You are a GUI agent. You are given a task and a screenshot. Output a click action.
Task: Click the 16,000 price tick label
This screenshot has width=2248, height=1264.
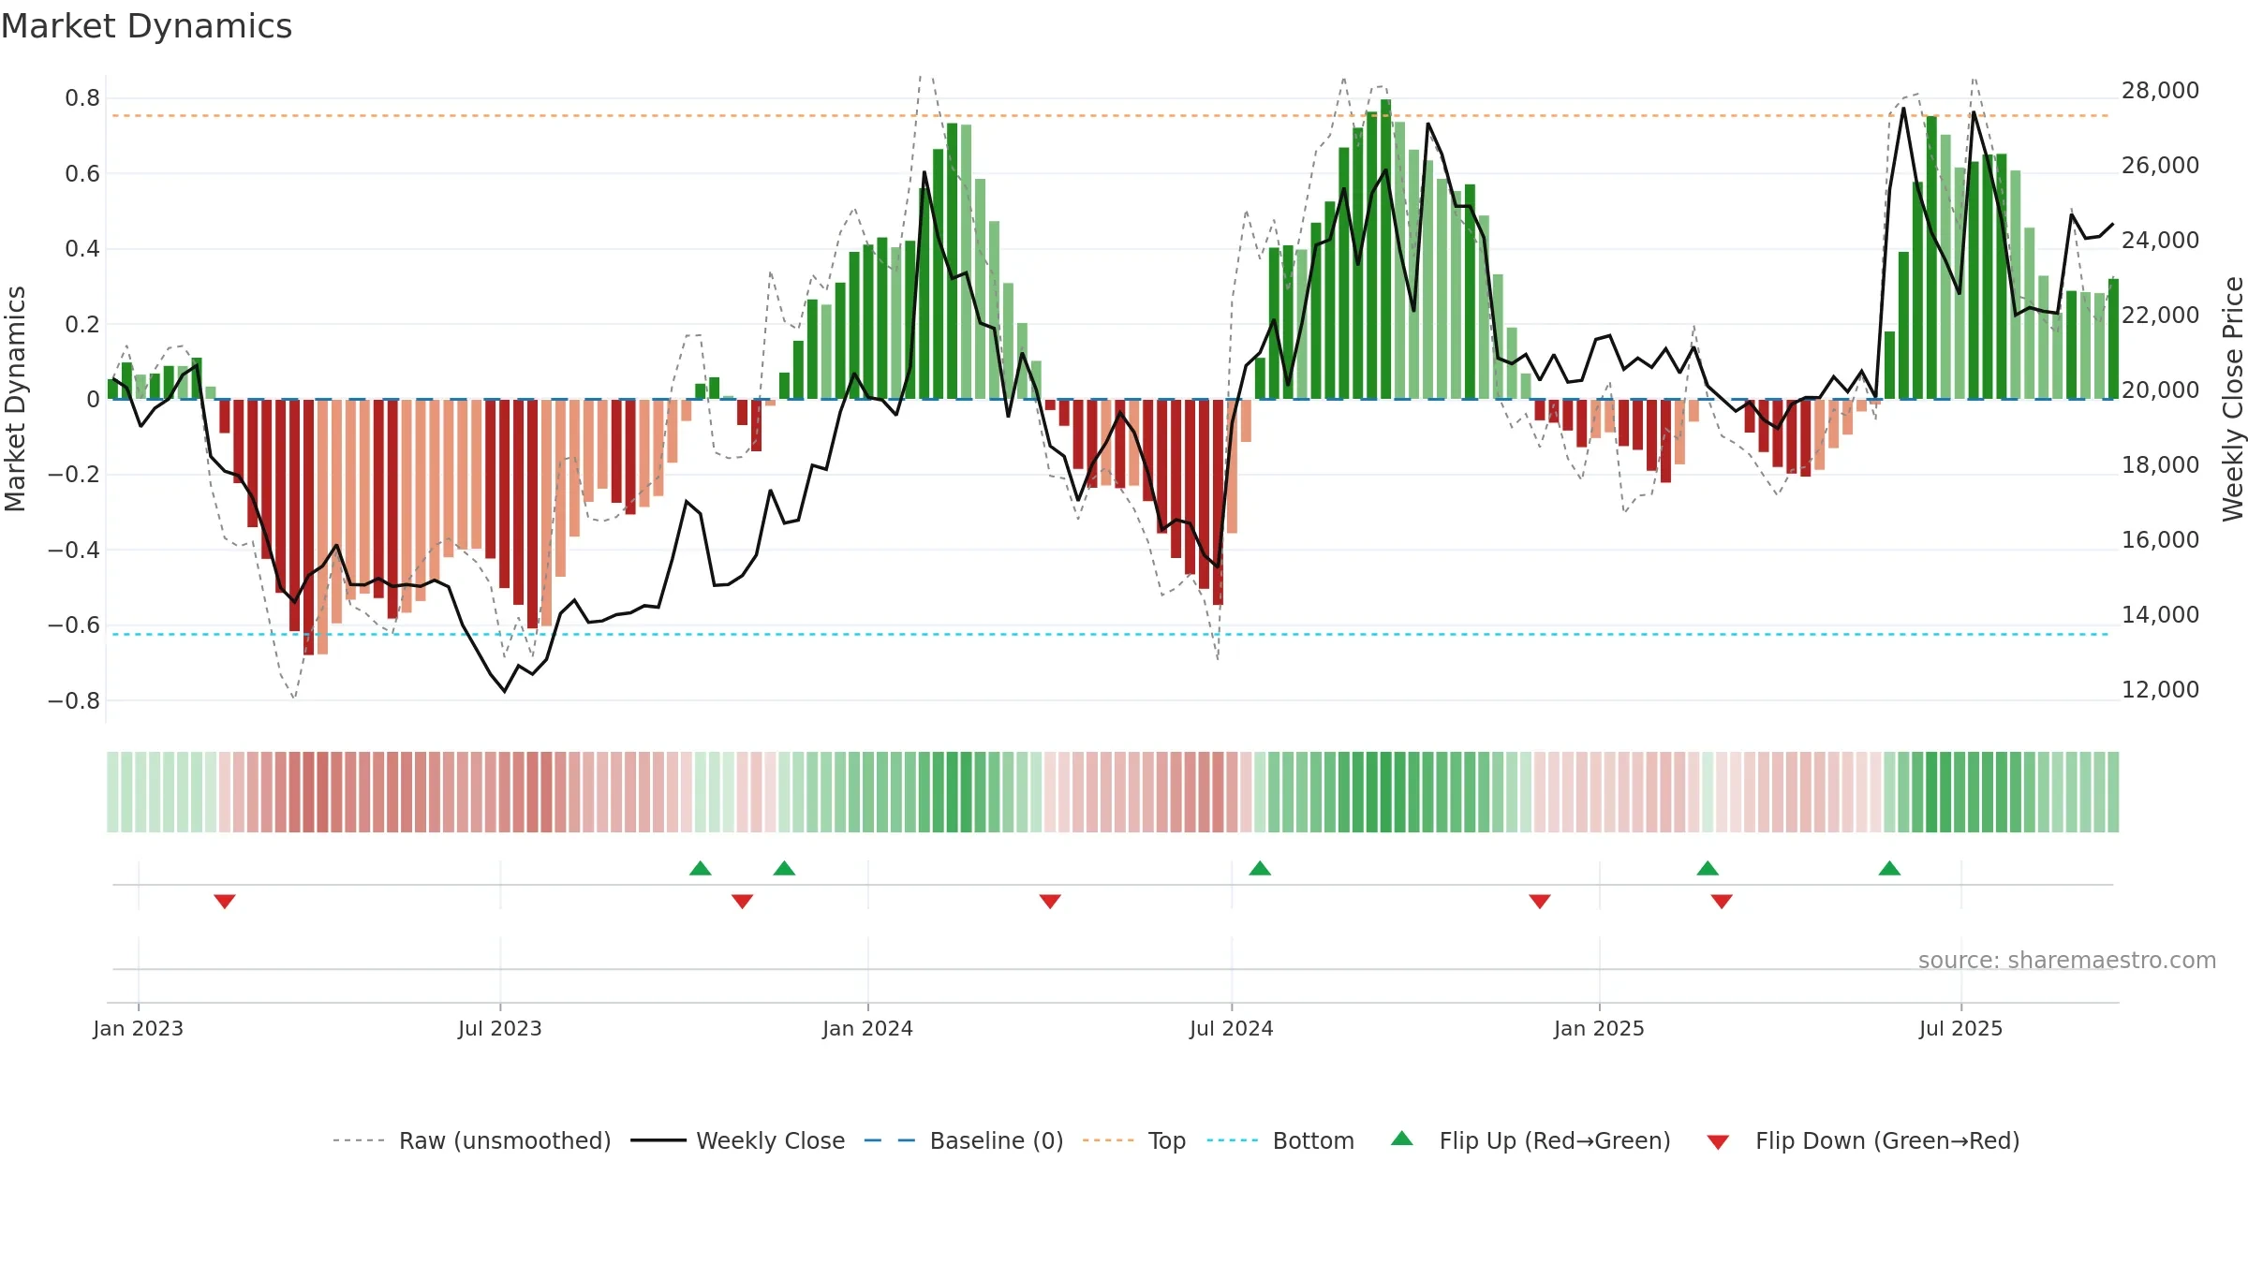2160,540
